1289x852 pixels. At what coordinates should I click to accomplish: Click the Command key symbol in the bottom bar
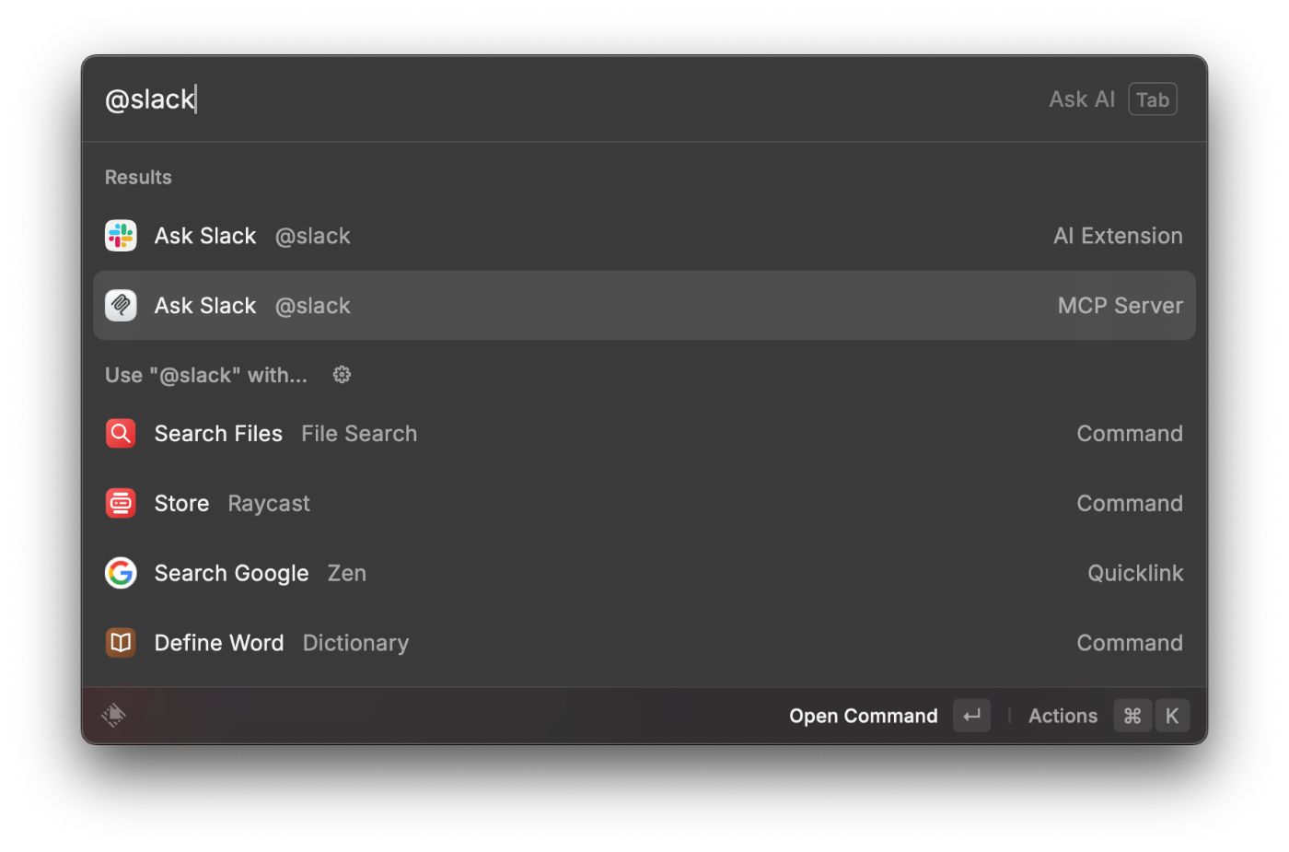[x=1132, y=716]
